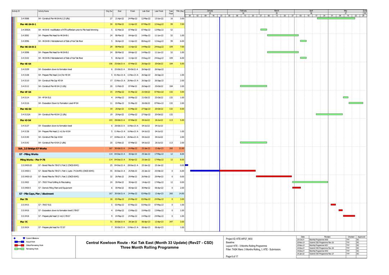389x275 pixels.
Task: Click the Late Finish column header
Action: pyautogui.click(x=159, y=12)
